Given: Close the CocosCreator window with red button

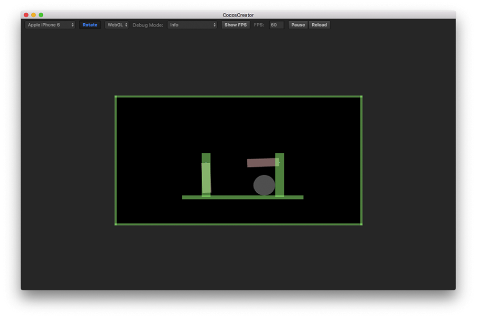Looking at the screenshot, I should pyautogui.click(x=26, y=15).
